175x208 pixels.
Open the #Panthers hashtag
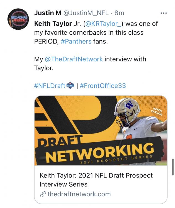point(76,42)
